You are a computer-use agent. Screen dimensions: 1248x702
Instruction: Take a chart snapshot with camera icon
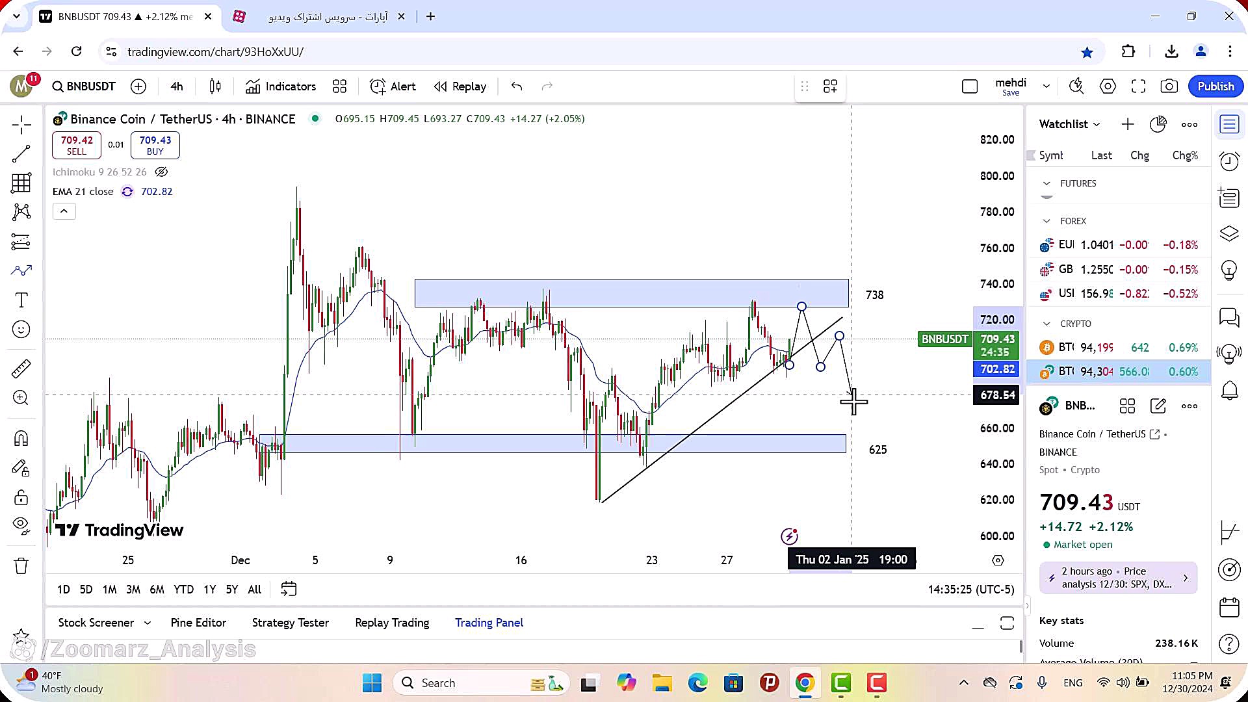(x=1169, y=86)
